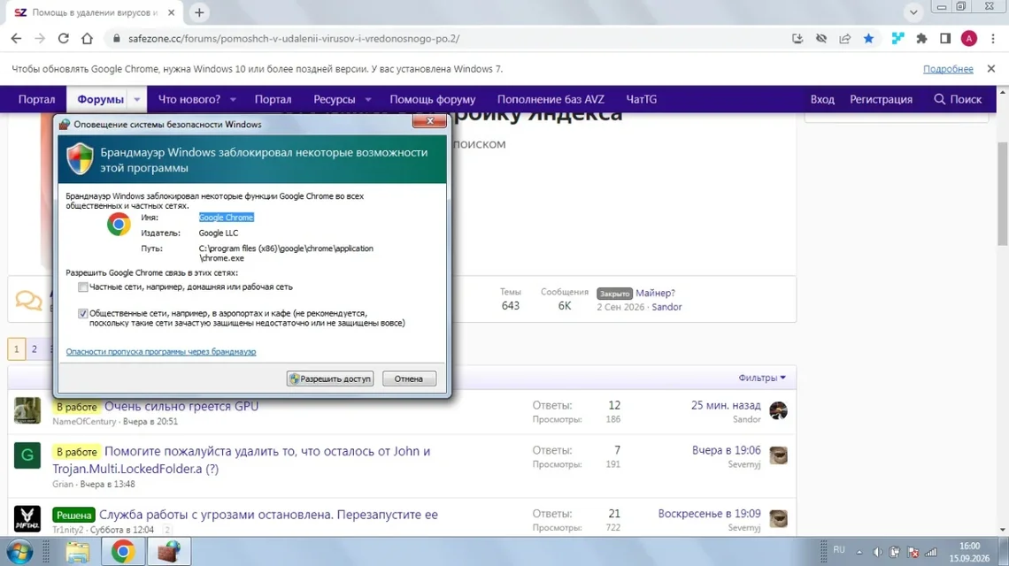This screenshot has height=566, width=1009.
Task: Toggle the side panel icon
Action: (x=945, y=39)
